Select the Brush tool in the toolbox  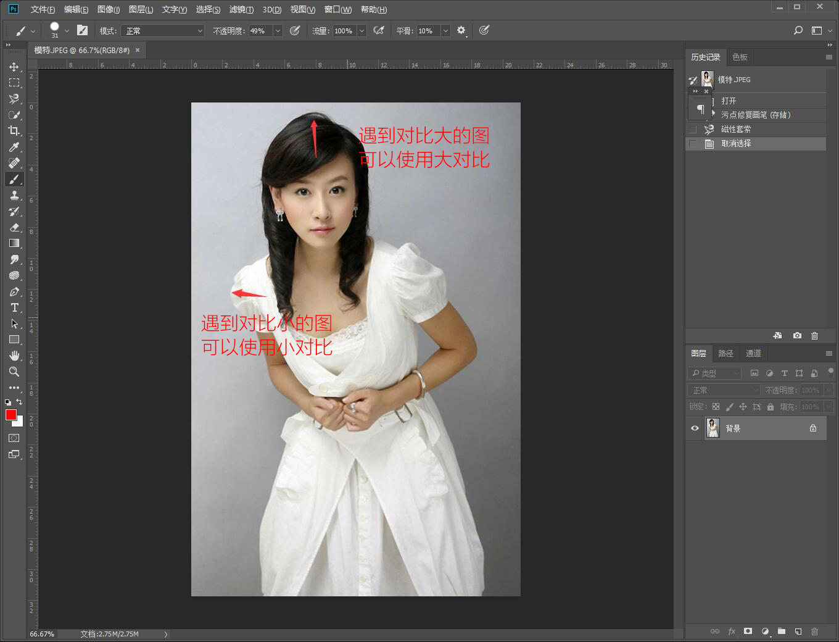[14, 179]
